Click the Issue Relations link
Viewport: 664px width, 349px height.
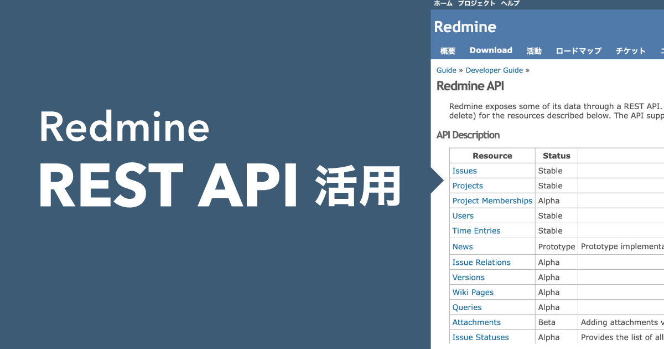(x=481, y=263)
